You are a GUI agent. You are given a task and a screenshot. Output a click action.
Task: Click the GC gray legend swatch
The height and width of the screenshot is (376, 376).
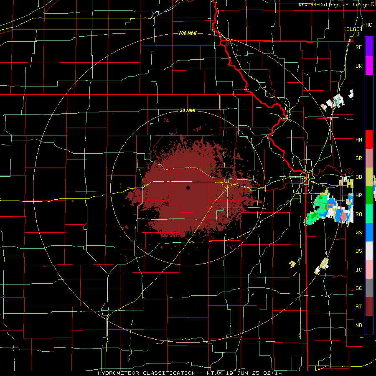369,288
